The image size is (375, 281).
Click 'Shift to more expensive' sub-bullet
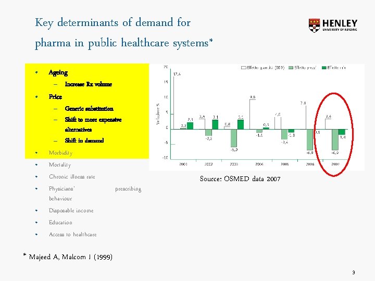[93, 120]
